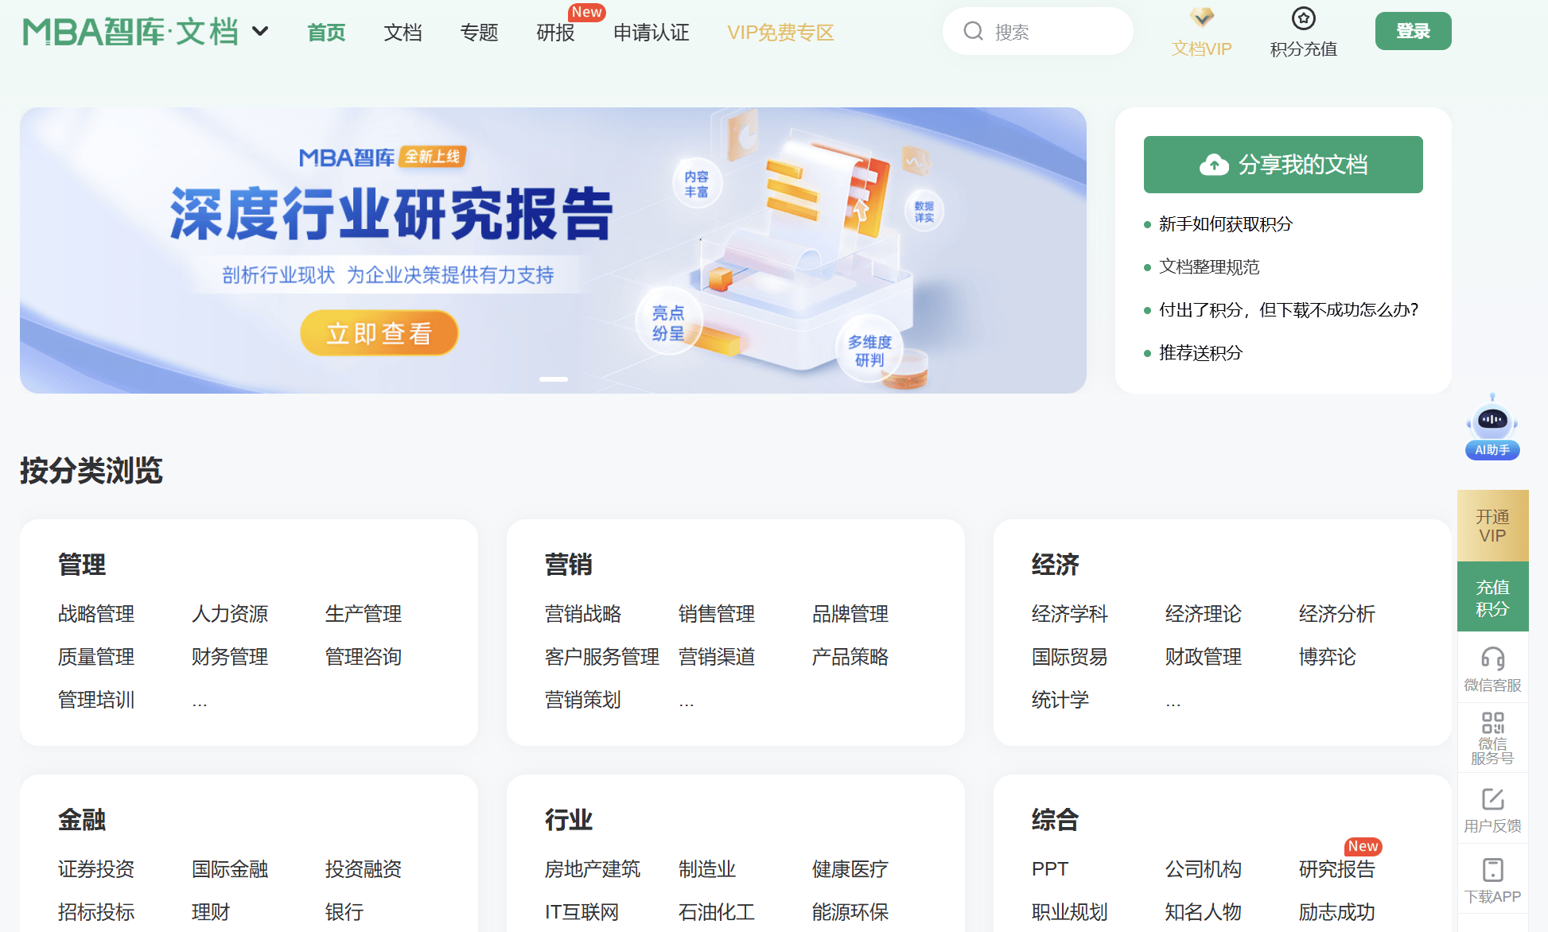The height and width of the screenshot is (932, 1548).
Task: Click the upload cloud on 分享我的文档
Action: (1213, 164)
